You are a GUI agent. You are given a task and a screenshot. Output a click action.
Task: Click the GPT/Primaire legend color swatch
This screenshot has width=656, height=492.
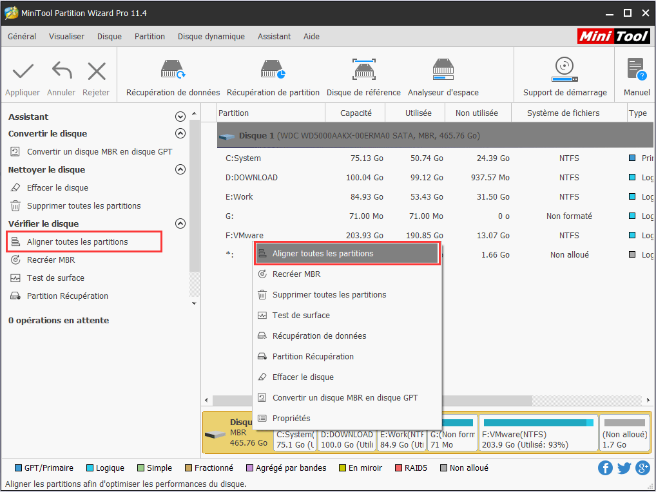(x=19, y=468)
